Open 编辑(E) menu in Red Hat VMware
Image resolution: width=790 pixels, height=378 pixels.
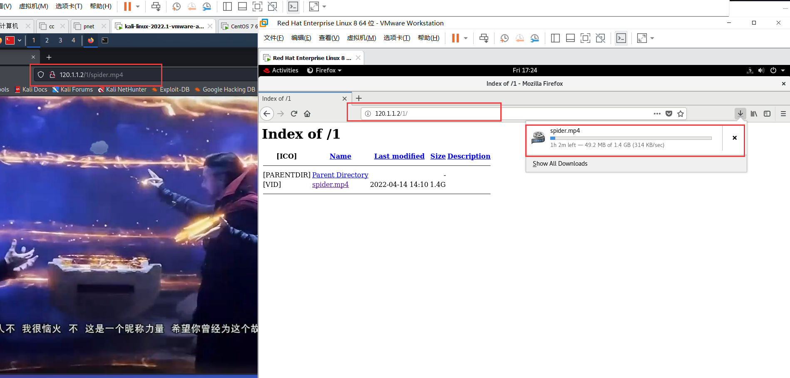[x=301, y=38]
